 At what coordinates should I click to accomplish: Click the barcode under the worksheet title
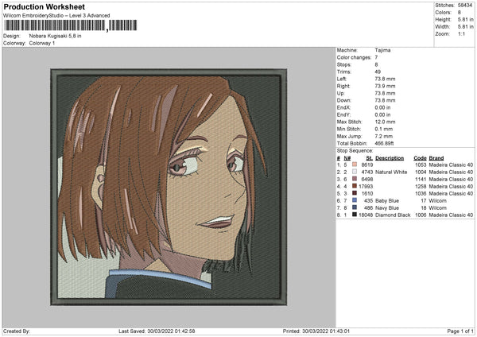(70, 25)
